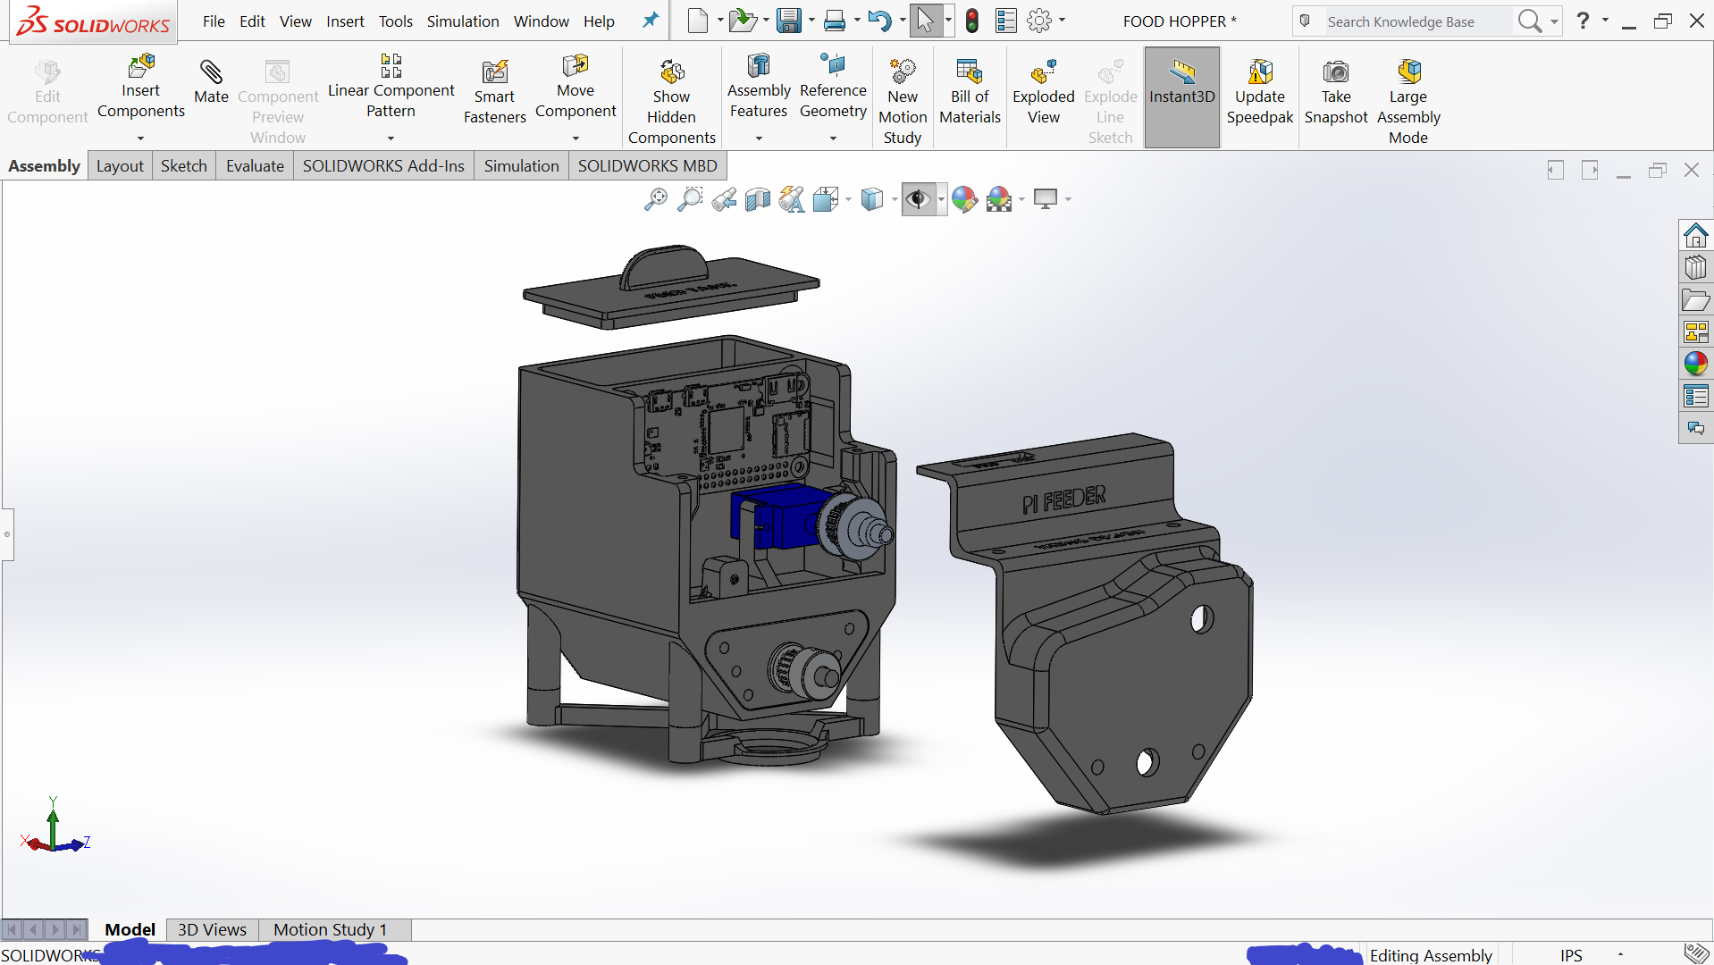Open the Tools menu
1714x965 pixels.
click(x=395, y=21)
